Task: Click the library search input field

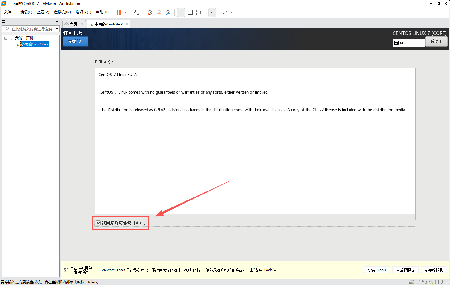Action: 32,29
